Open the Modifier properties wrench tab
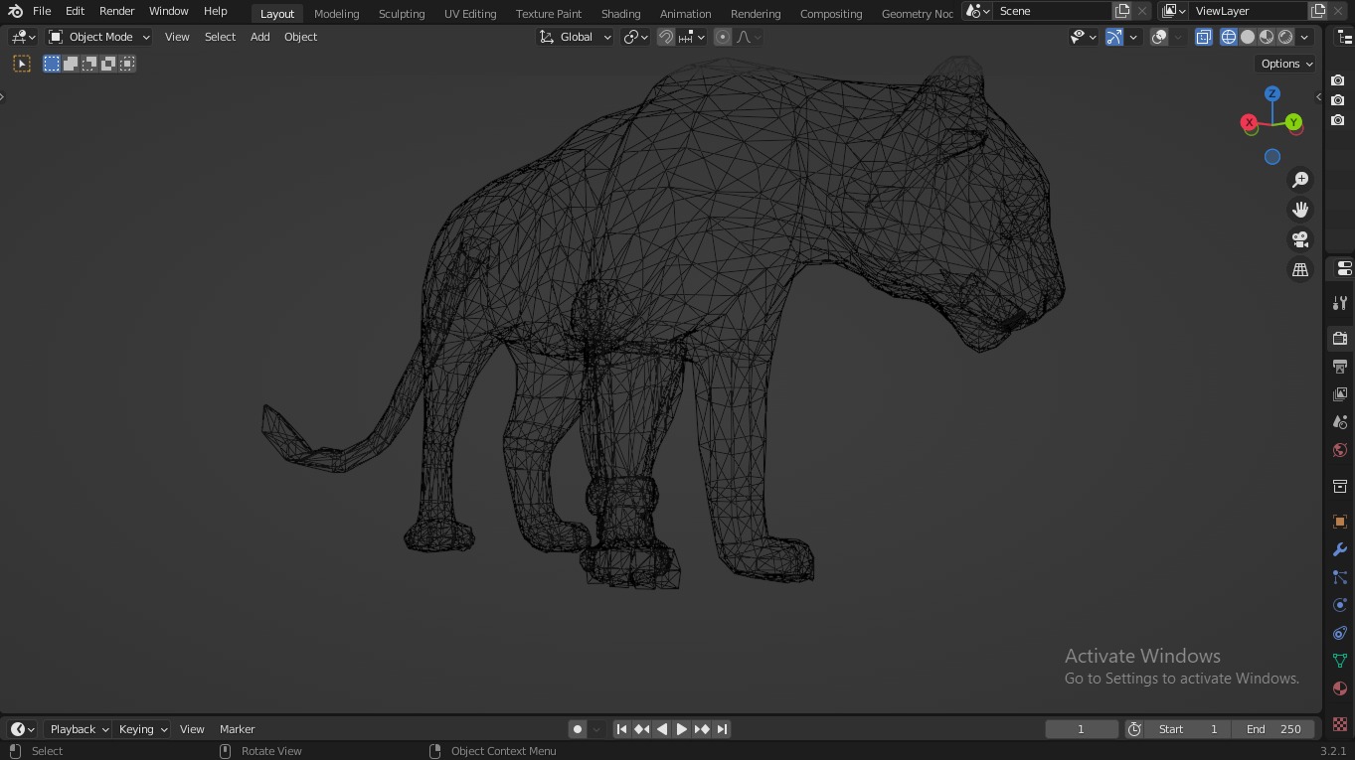The image size is (1355, 760). pyautogui.click(x=1340, y=549)
